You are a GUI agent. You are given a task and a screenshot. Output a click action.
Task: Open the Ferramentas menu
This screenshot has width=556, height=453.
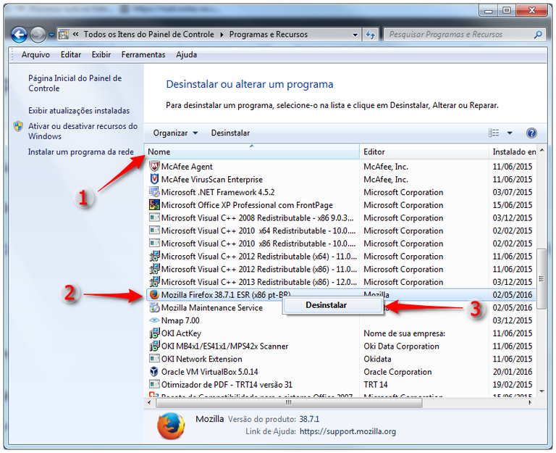point(143,55)
